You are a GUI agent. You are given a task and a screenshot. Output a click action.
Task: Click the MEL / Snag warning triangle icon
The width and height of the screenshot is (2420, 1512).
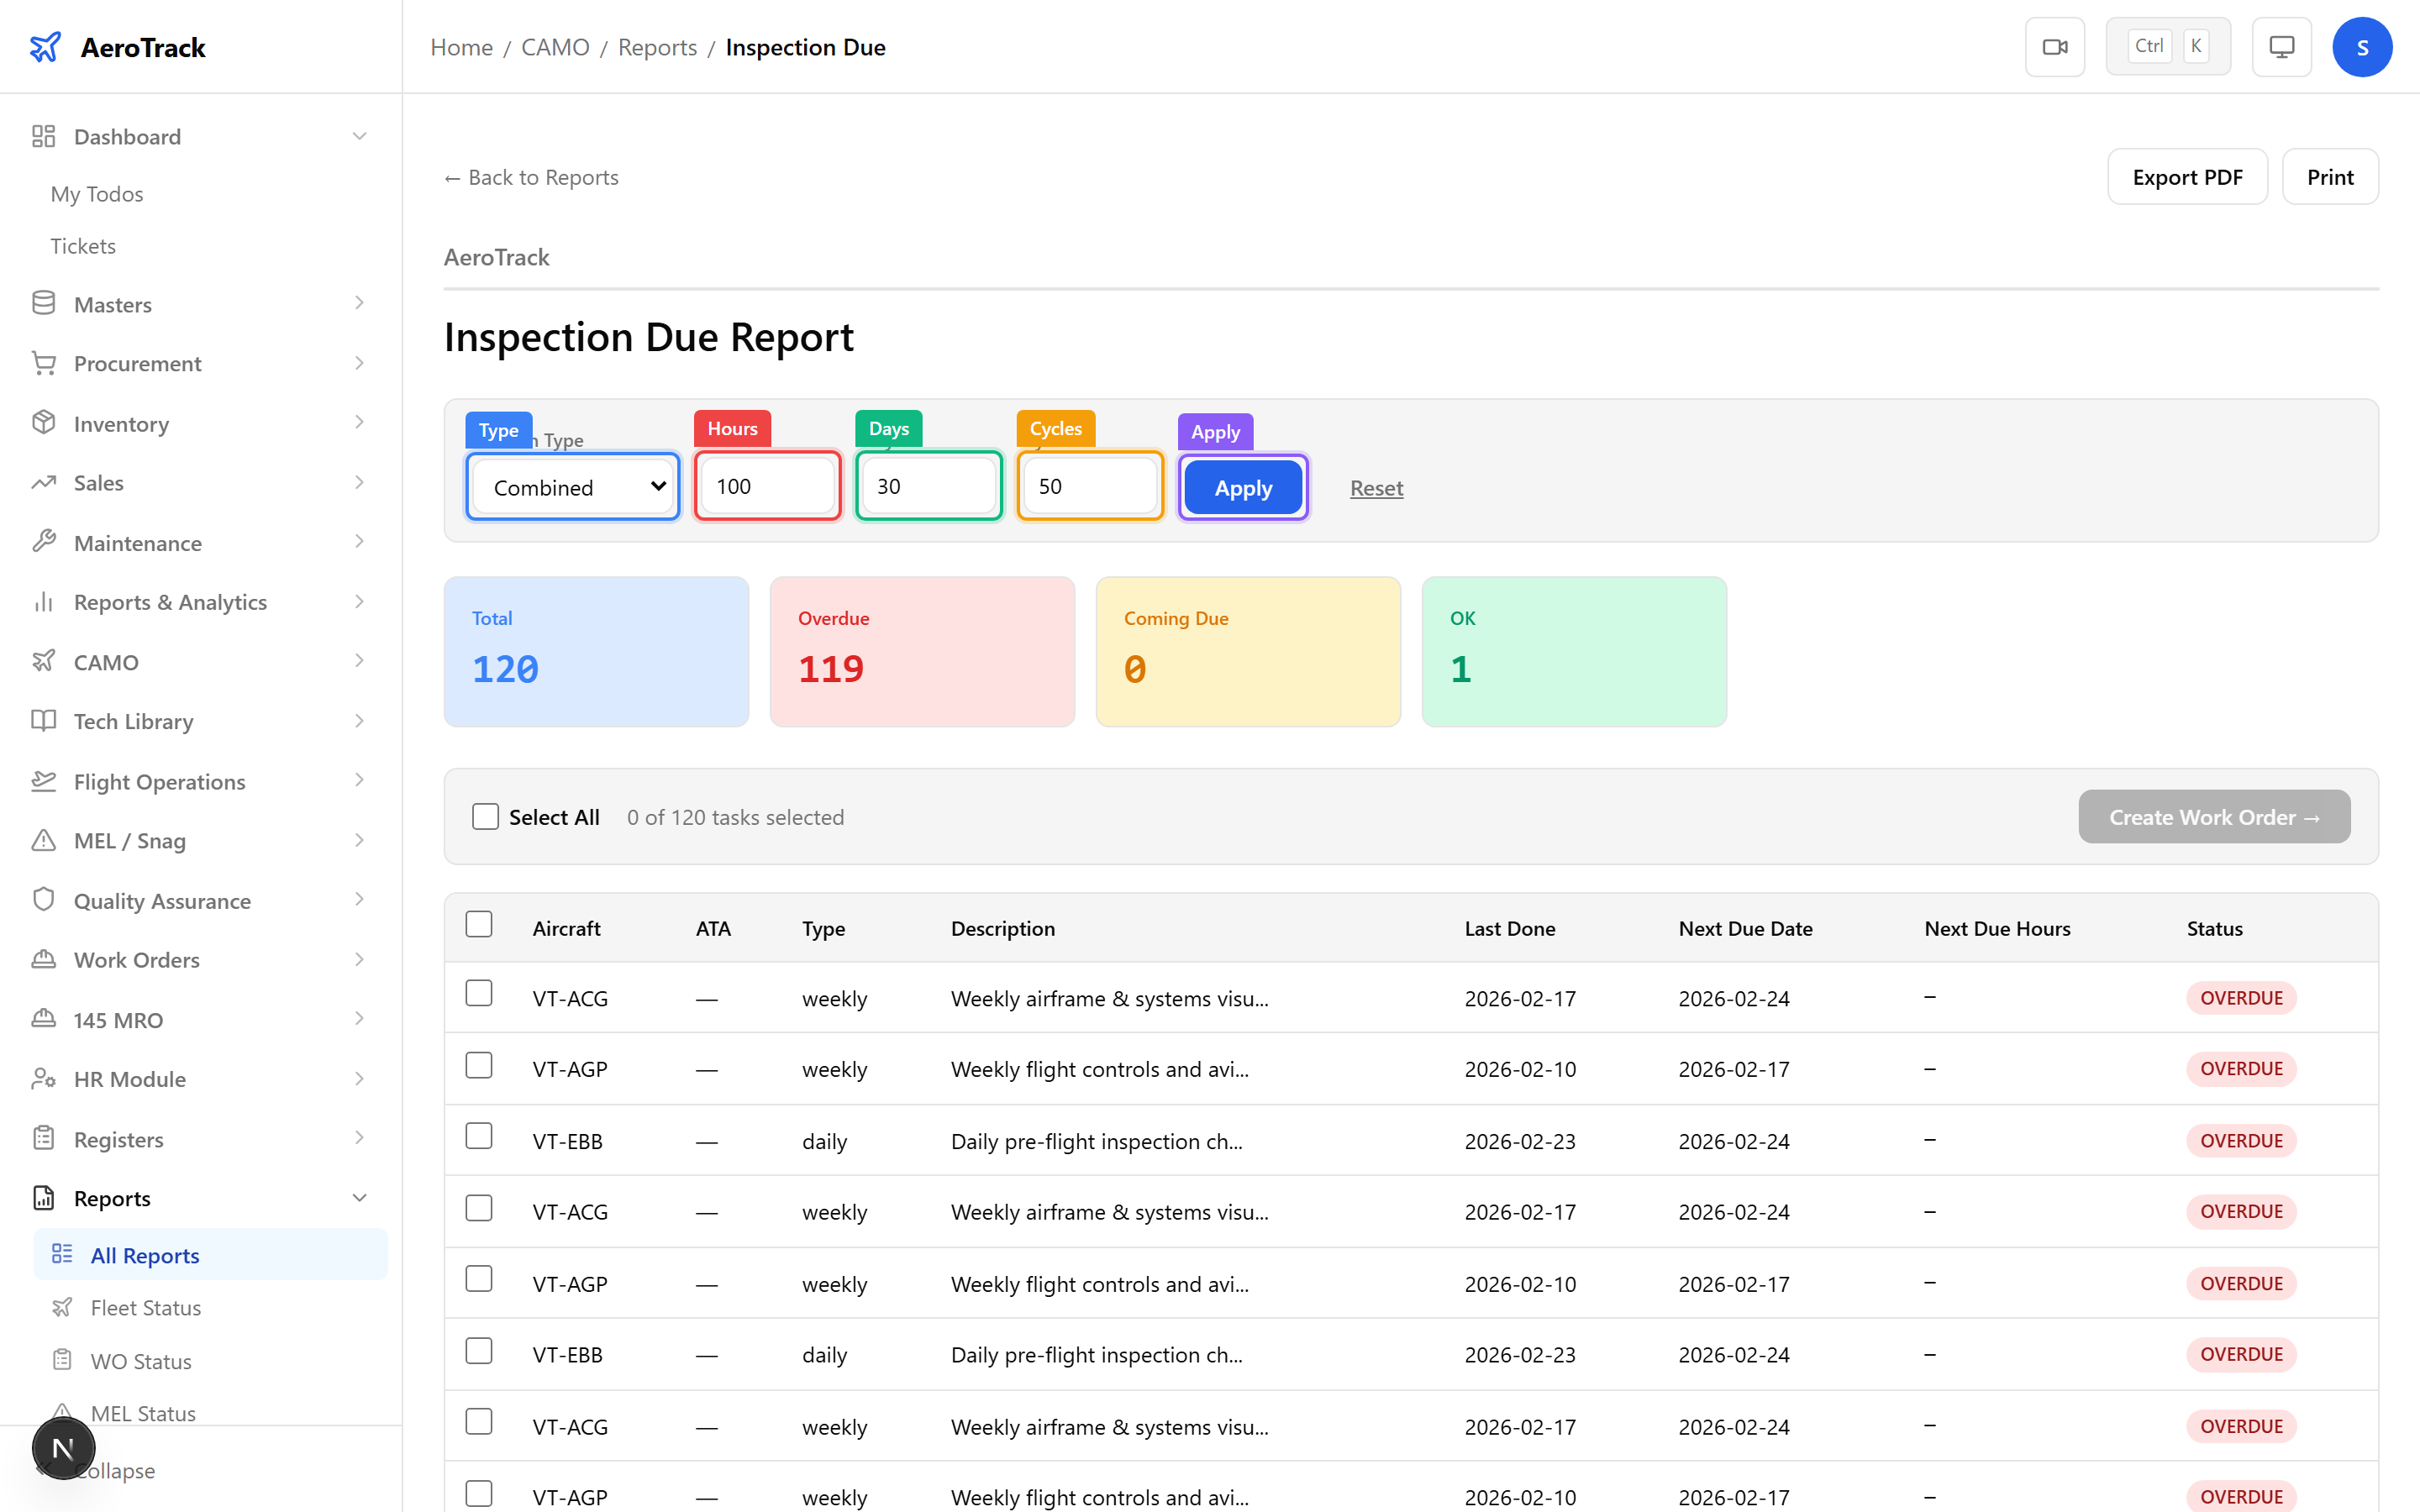[x=43, y=840]
